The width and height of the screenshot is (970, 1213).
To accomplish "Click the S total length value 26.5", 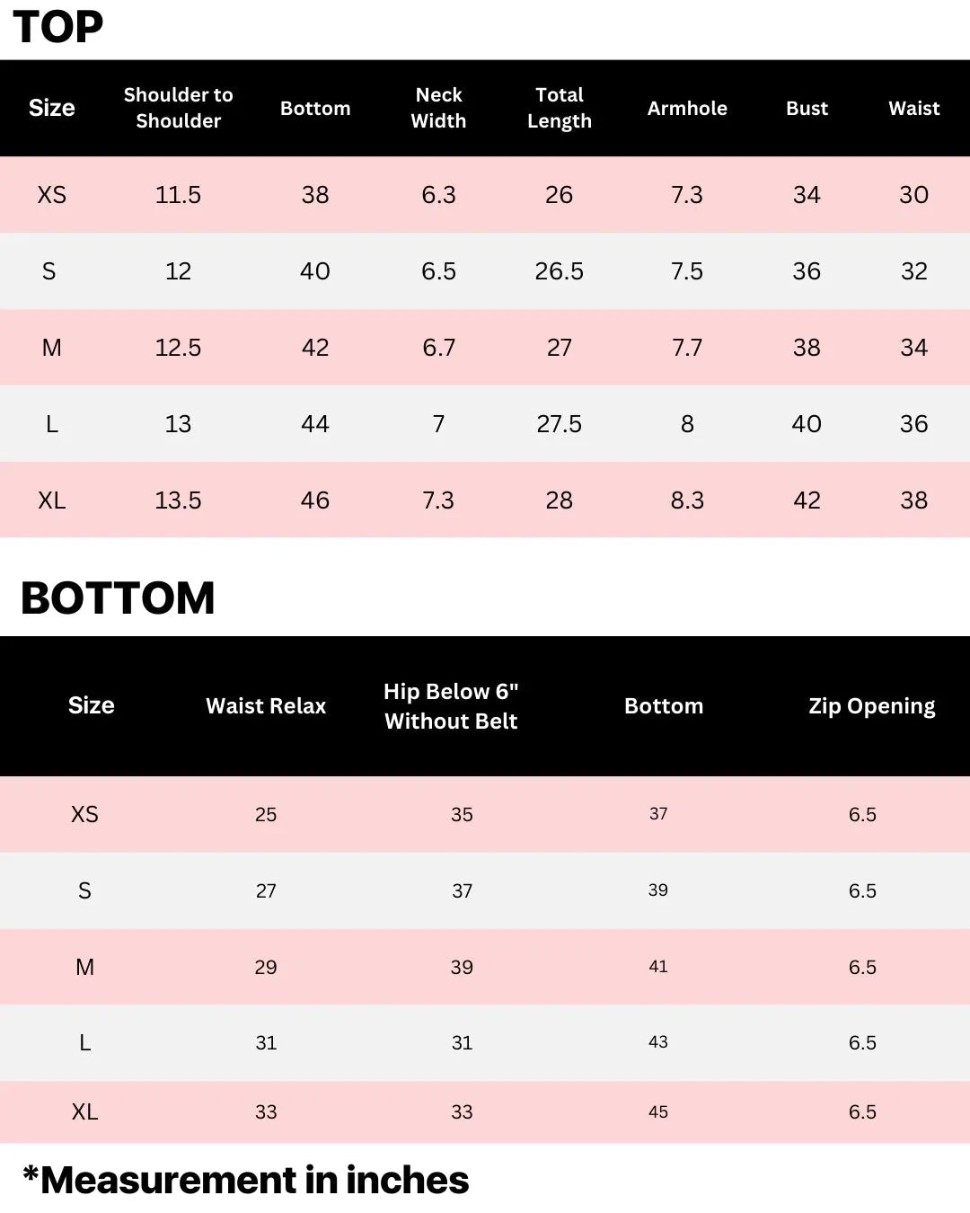I will (559, 271).
